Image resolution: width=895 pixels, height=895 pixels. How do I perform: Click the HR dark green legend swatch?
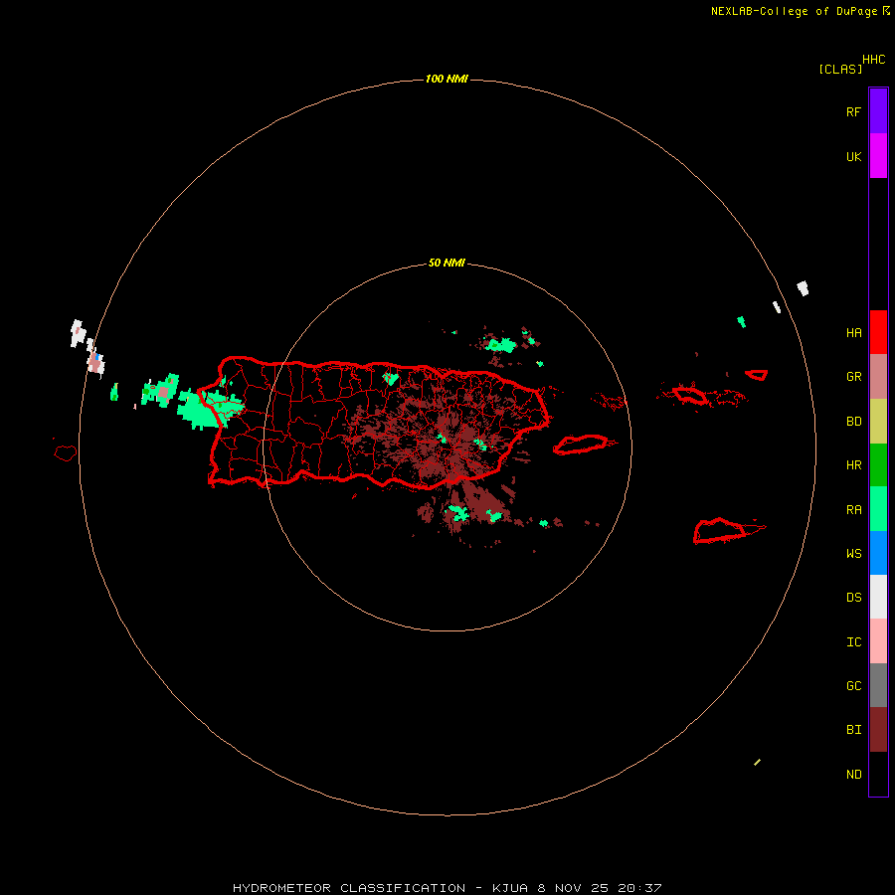click(878, 465)
